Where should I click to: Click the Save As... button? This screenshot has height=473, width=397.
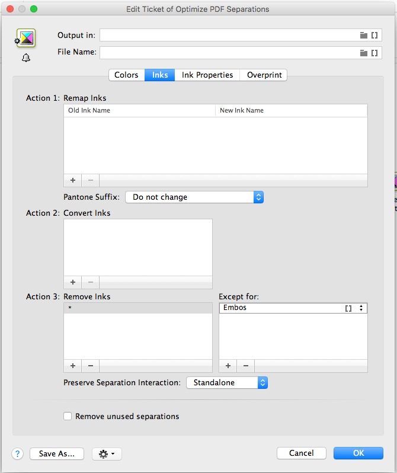pos(57,453)
